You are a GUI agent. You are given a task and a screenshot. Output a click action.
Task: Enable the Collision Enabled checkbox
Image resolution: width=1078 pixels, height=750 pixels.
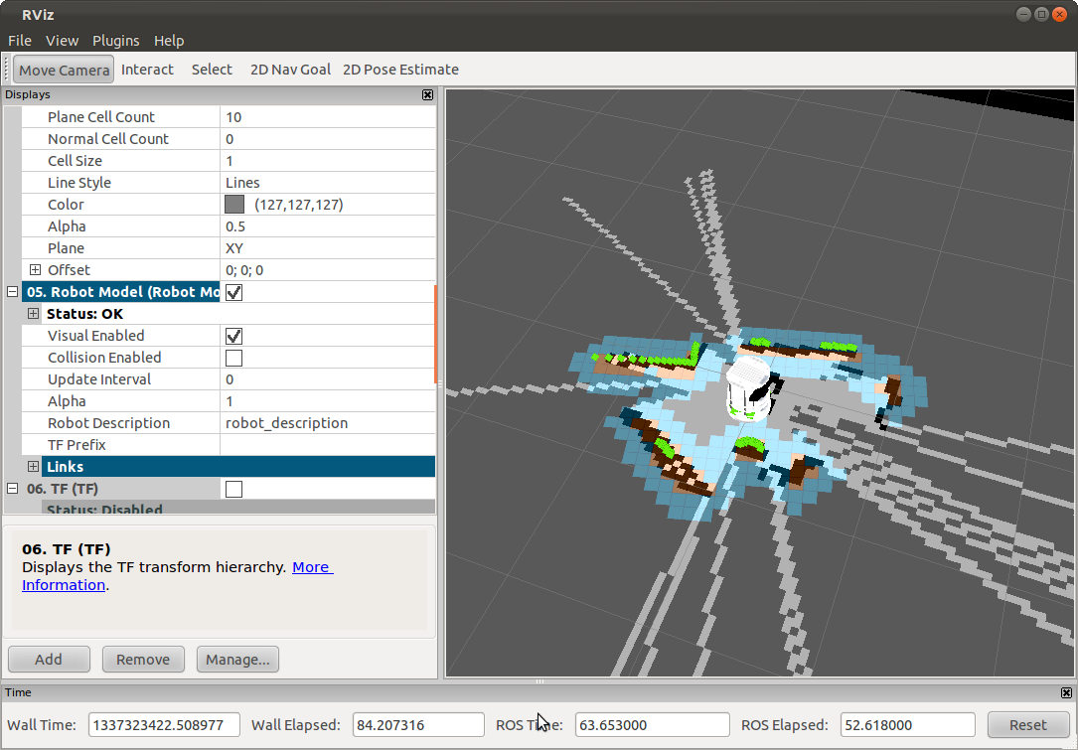[233, 359]
